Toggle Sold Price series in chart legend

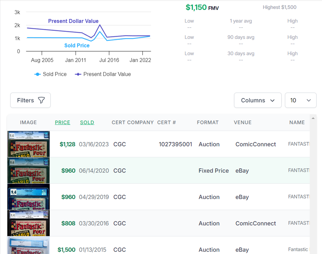[x=51, y=74]
